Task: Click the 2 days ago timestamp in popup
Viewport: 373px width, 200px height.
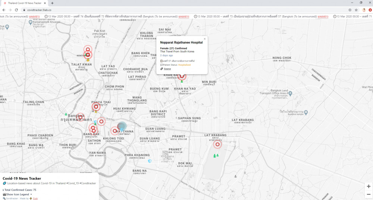Action: 166,56
